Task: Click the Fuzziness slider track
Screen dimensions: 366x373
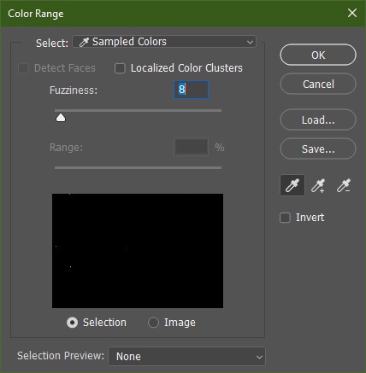Action: pyautogui.click(x=138, y=110)
